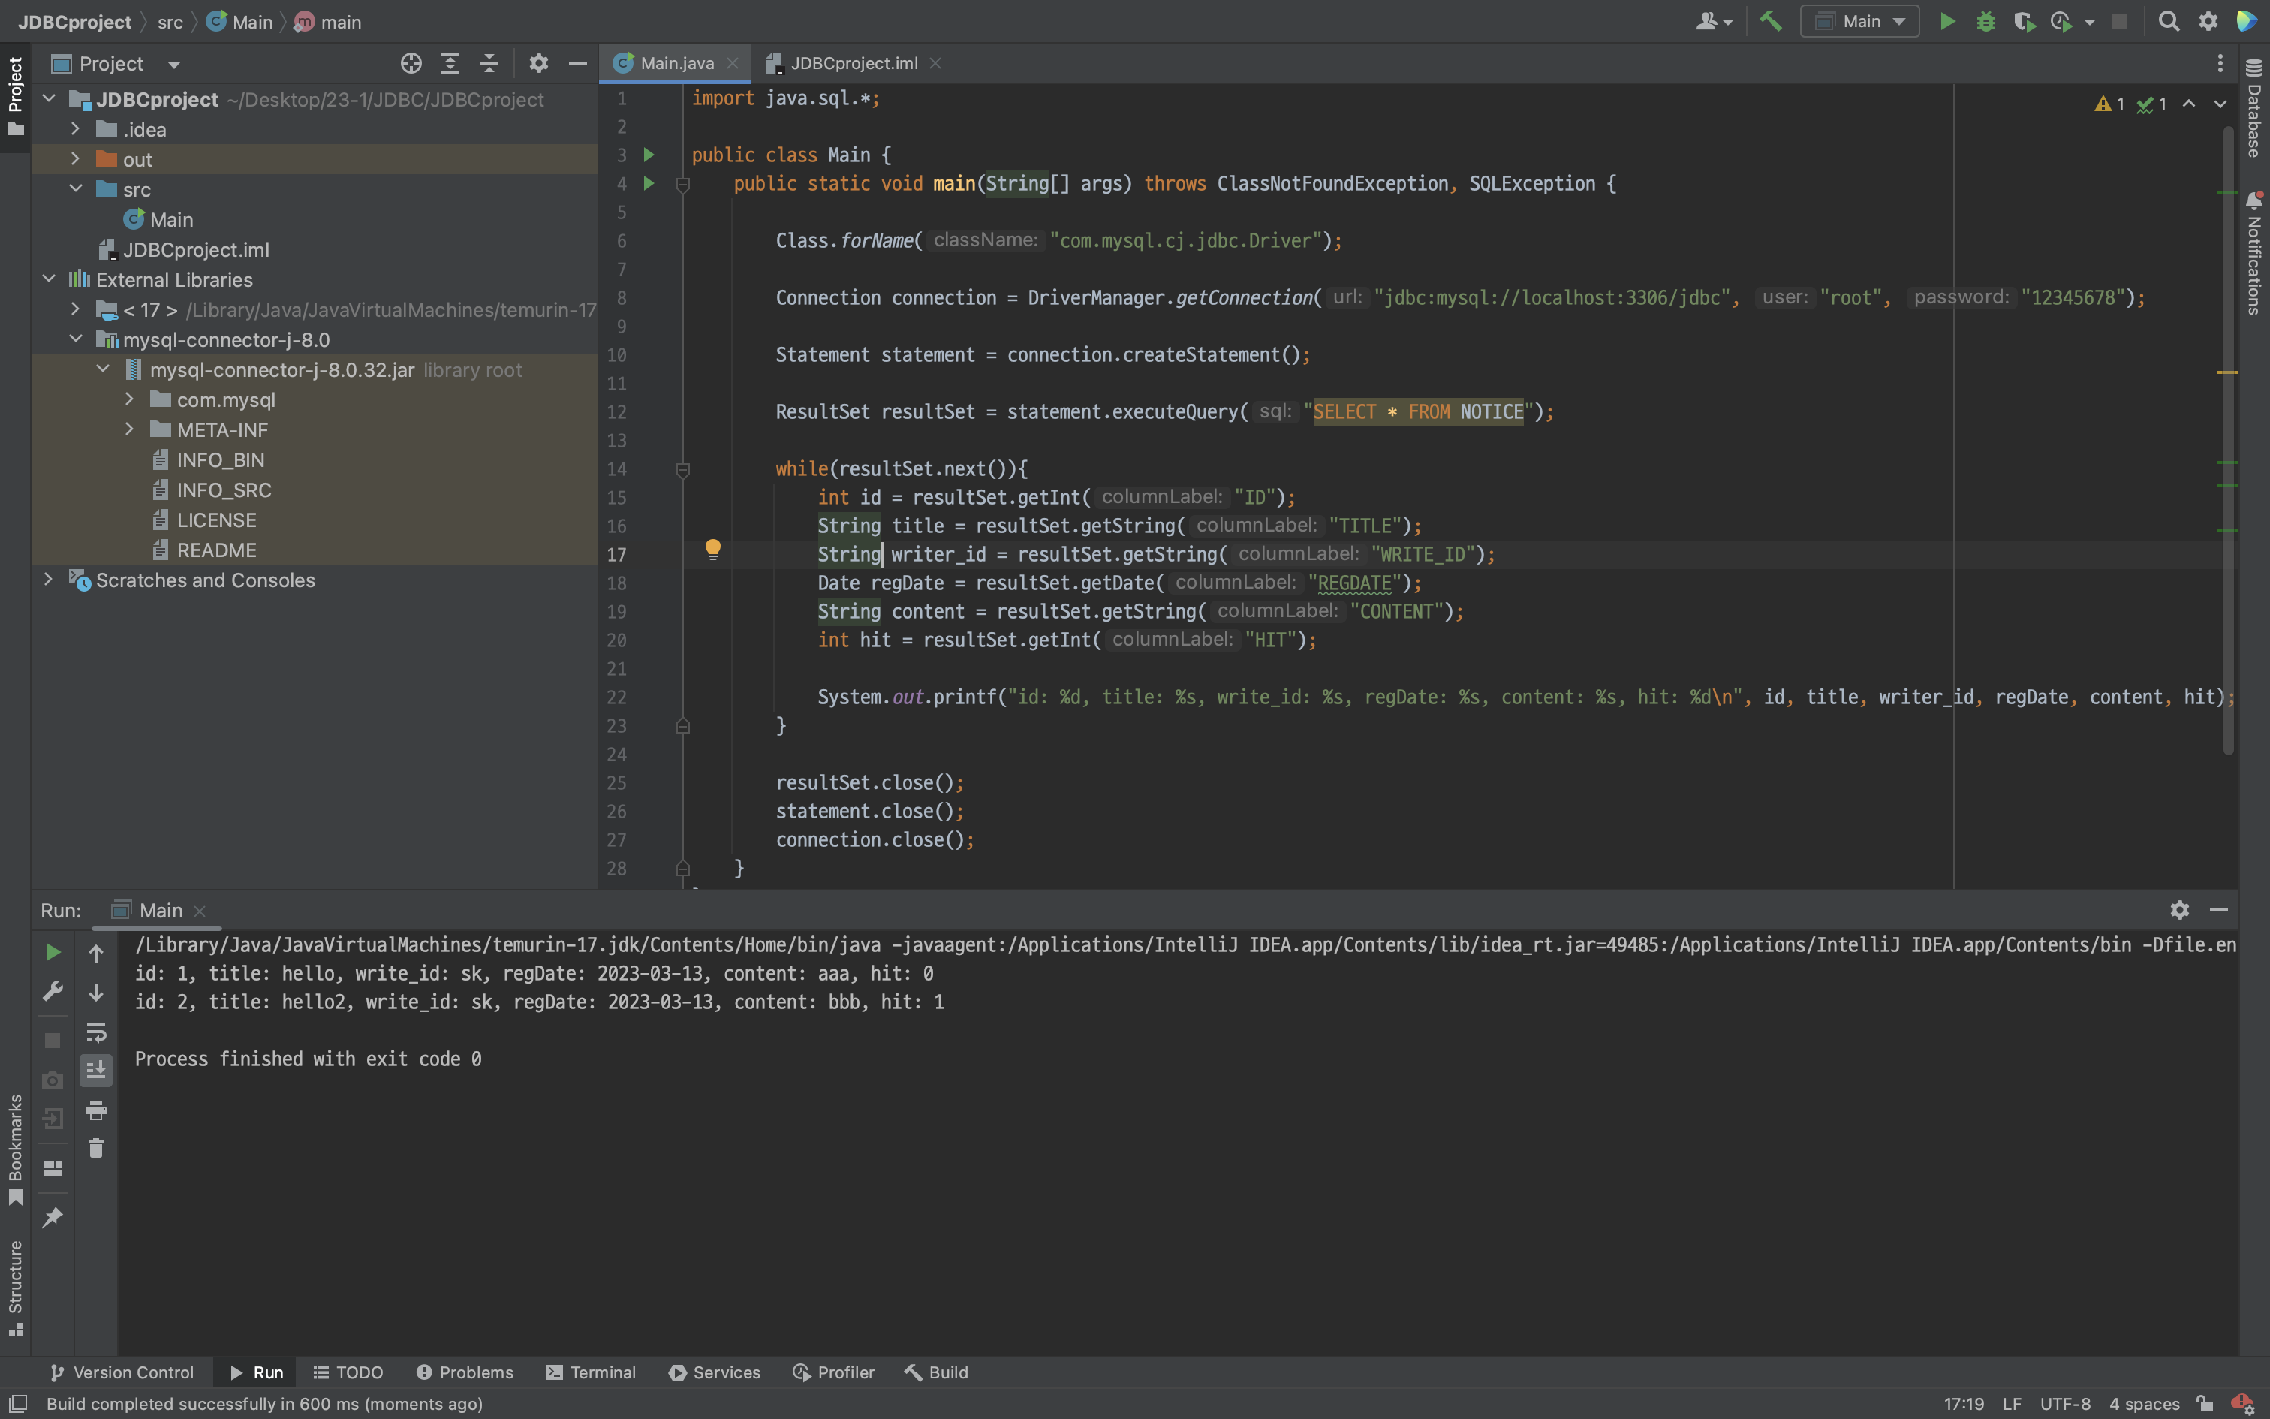Start the Debug Main bug icon
Viewport: 2270px width, 1419px height.
(1985, 21)
